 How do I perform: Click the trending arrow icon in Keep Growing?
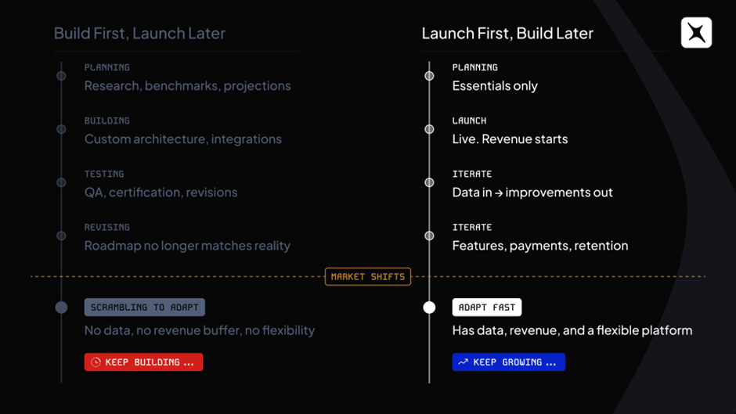coord(464,362)
